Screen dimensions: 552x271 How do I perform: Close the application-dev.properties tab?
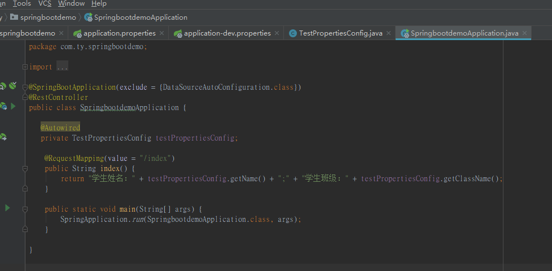(x=277, y=33)
